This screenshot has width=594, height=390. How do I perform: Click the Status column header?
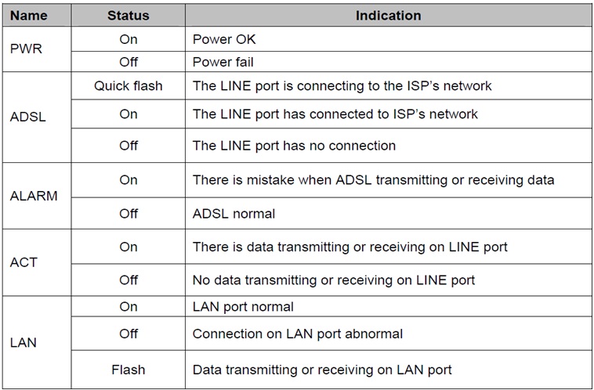128,16
